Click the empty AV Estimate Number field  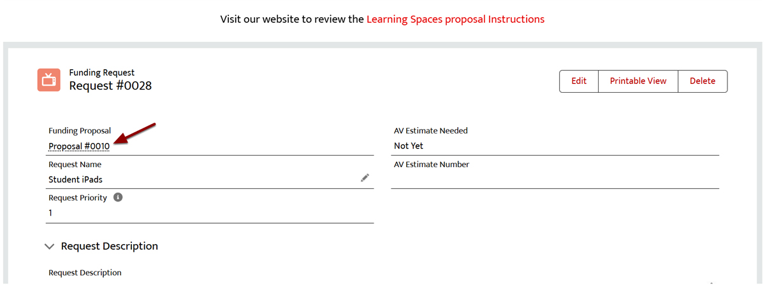[x=555, y=180]
